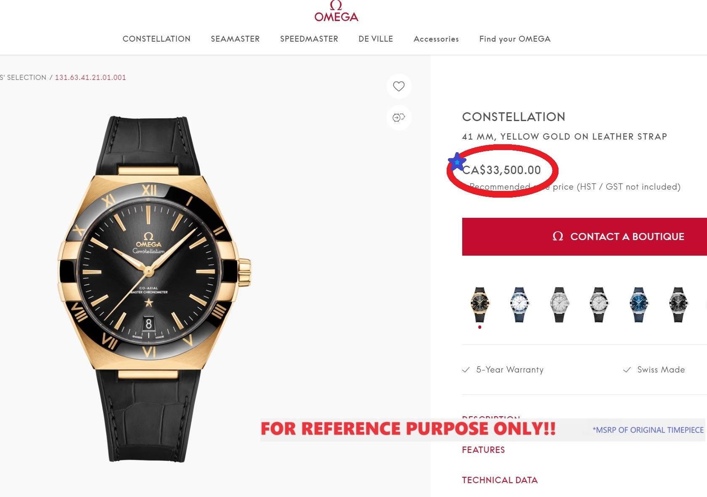Expand the TECHNICAL DATA section
This screenshot has width=707, height=497.
pyautogui.click(x=500, y=480)
